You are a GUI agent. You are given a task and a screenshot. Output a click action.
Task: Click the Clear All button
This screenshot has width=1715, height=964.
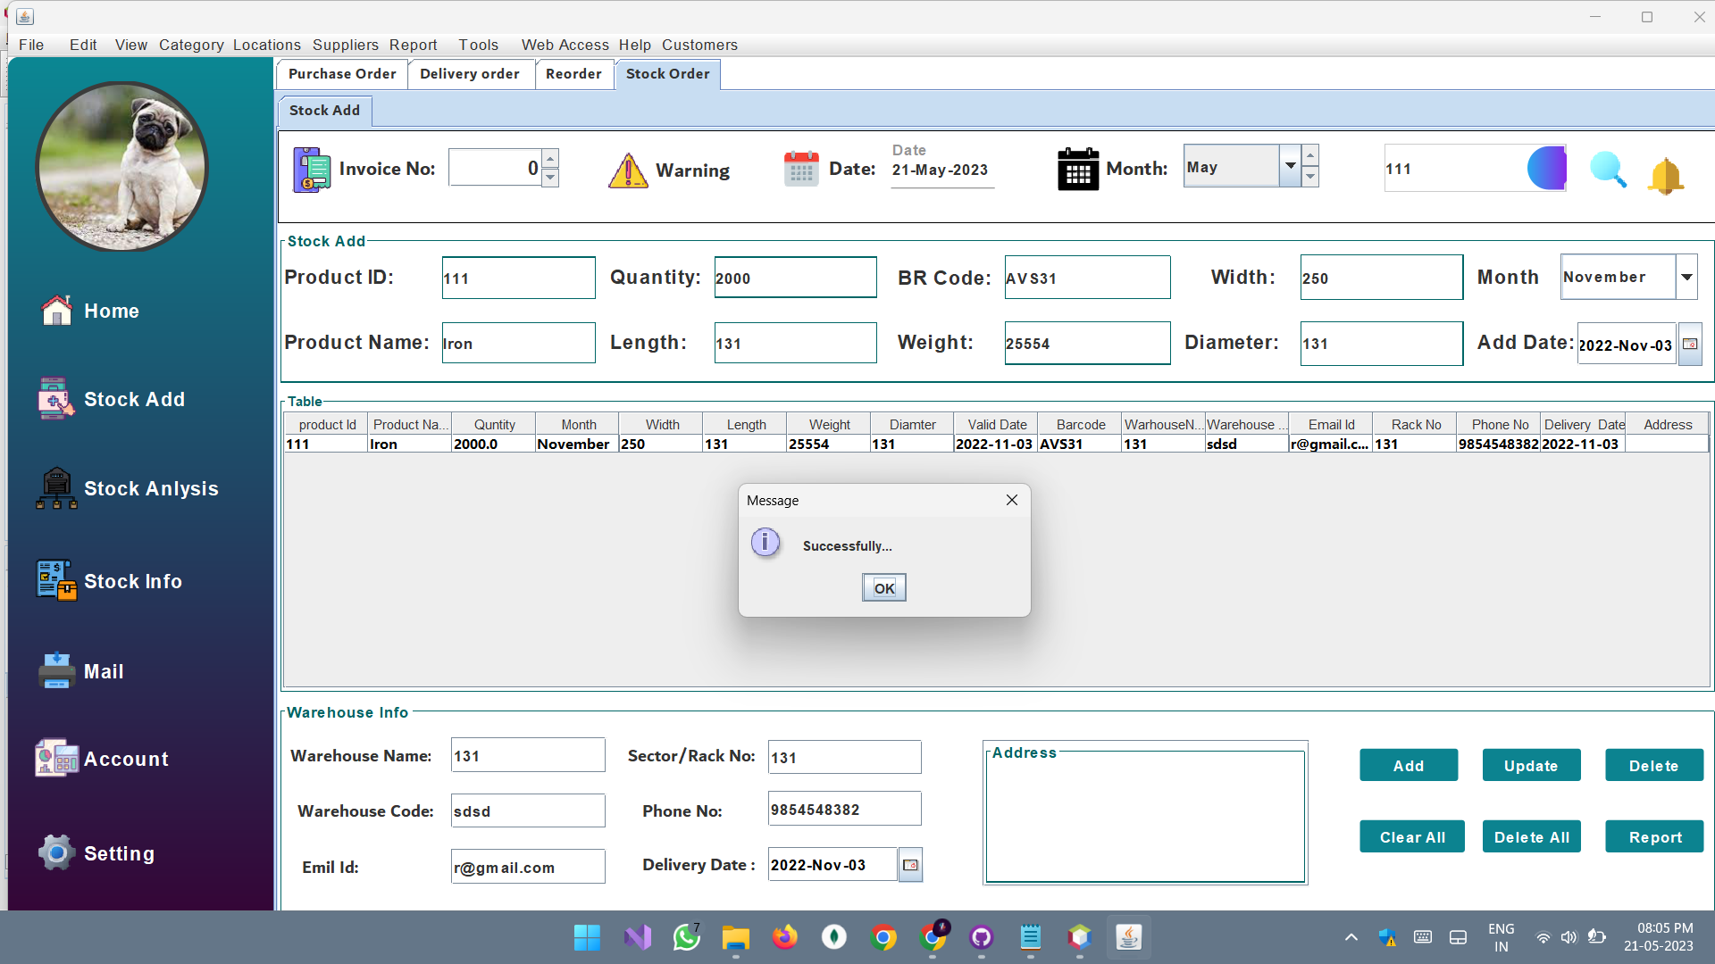point(1411,836)
